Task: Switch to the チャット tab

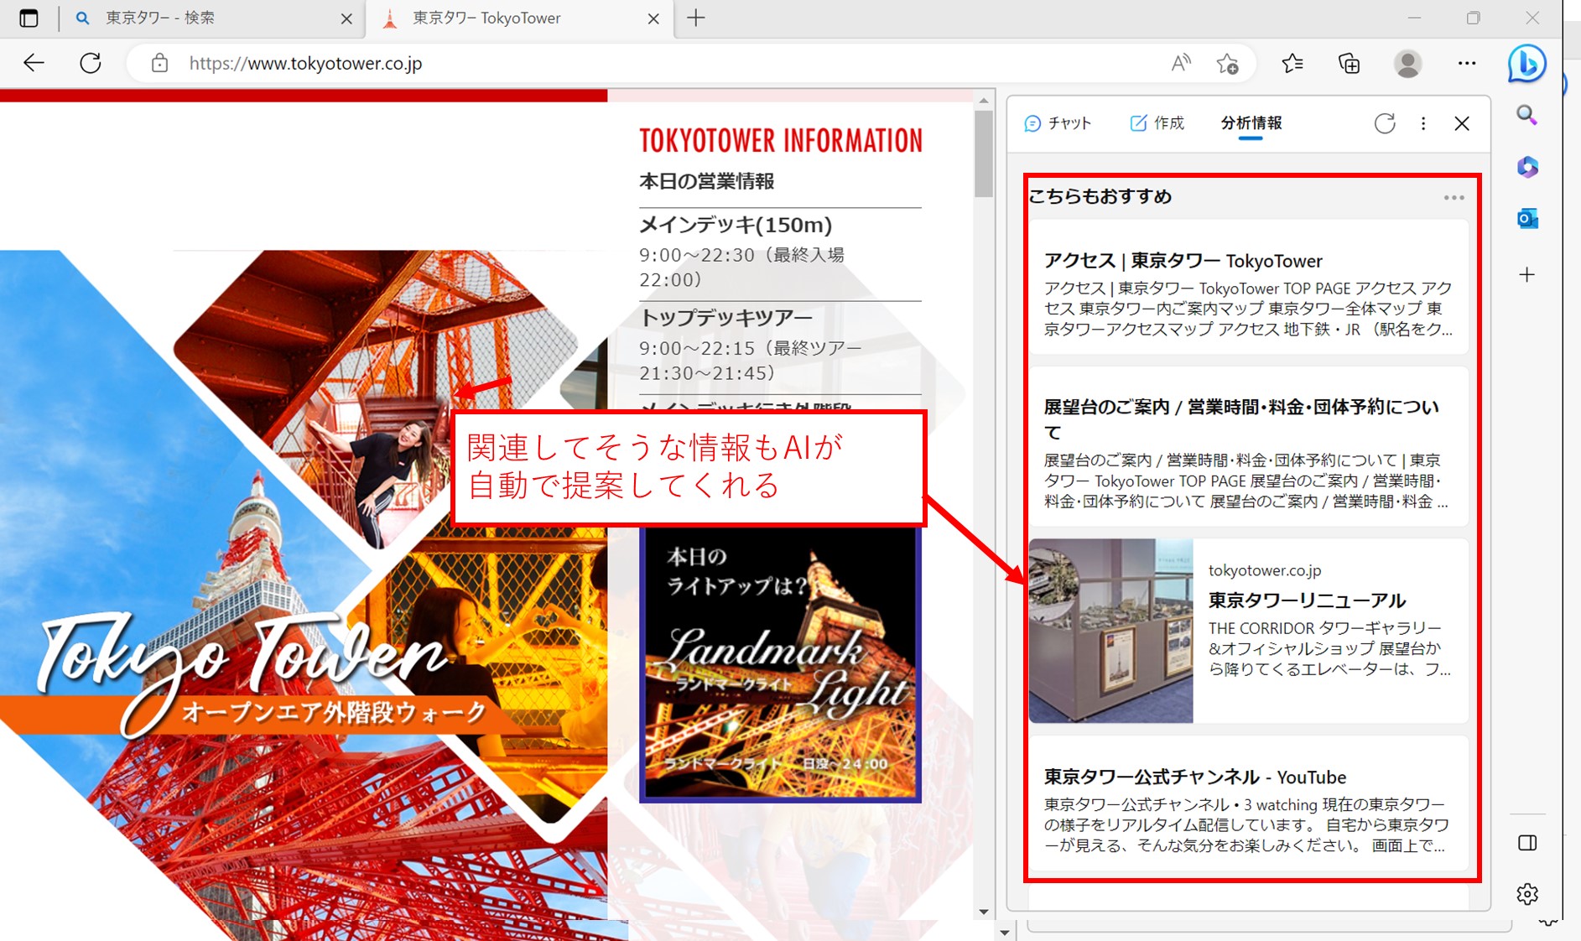Action: [x=1058, y=123]
